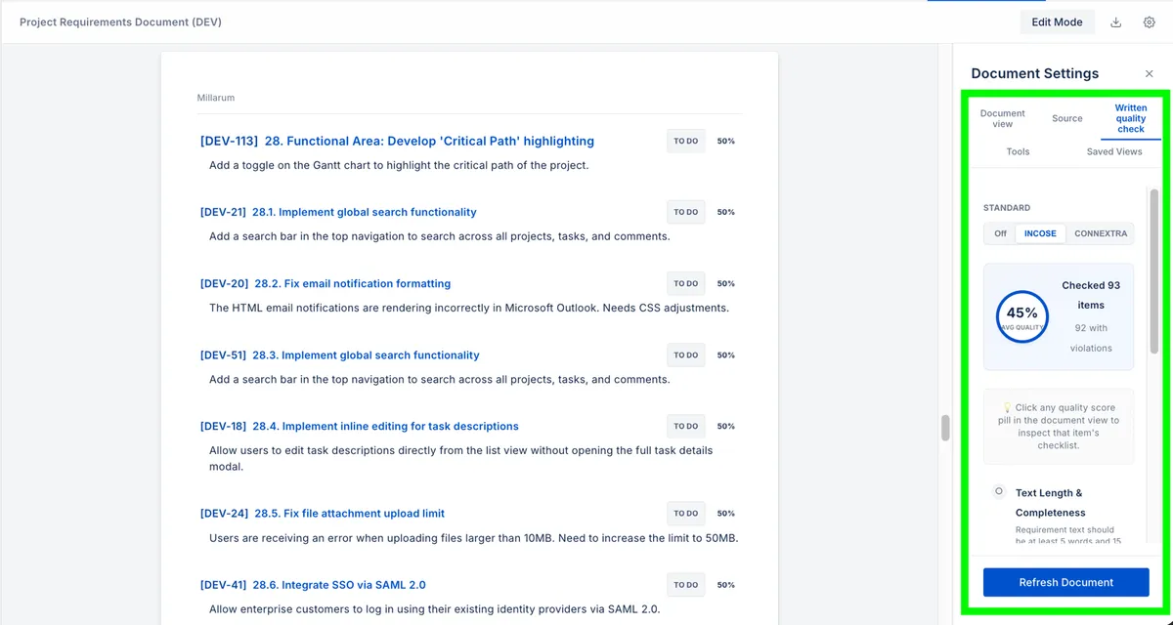
Task: Click the Document Settings panel scrollbar
Action: [1153, 271]
